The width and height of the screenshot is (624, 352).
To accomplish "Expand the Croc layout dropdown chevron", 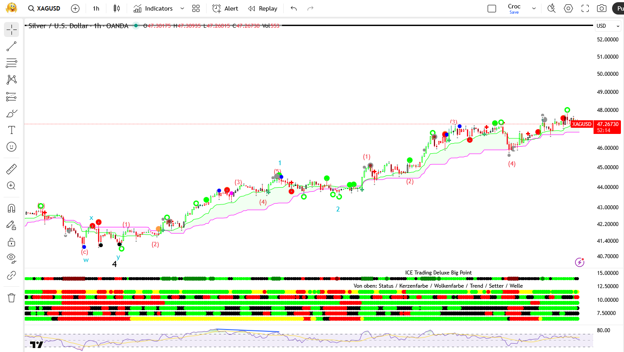I will (534, 8).
